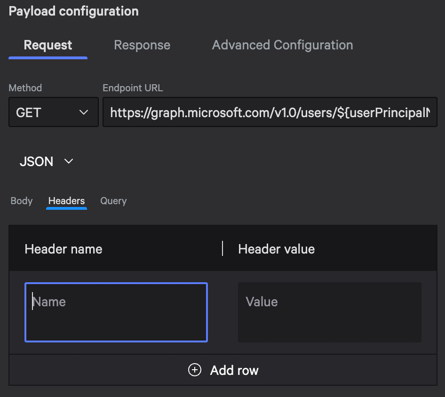Switch to the Response tab
Image resolution: width=445 pixels, height=397 pixels.
point(142,45)
